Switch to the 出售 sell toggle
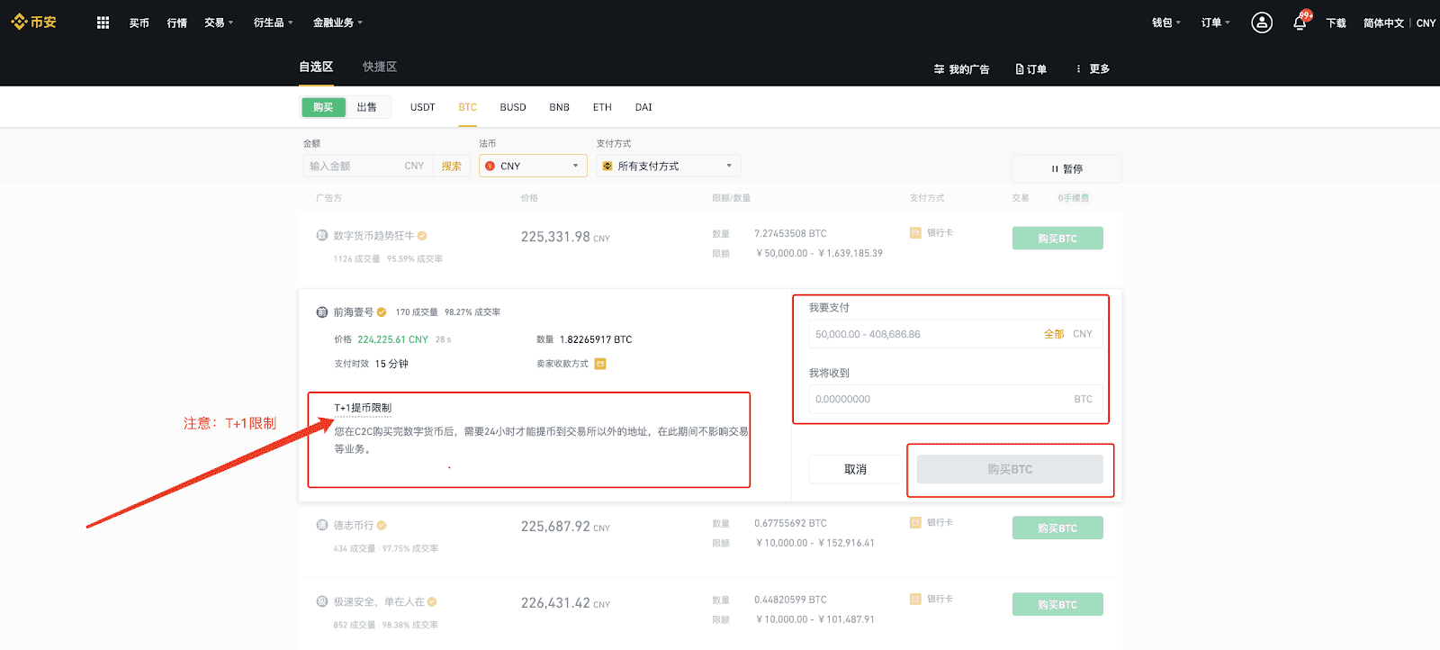The width and height of the screenshot is (1440, 650). 367,107
